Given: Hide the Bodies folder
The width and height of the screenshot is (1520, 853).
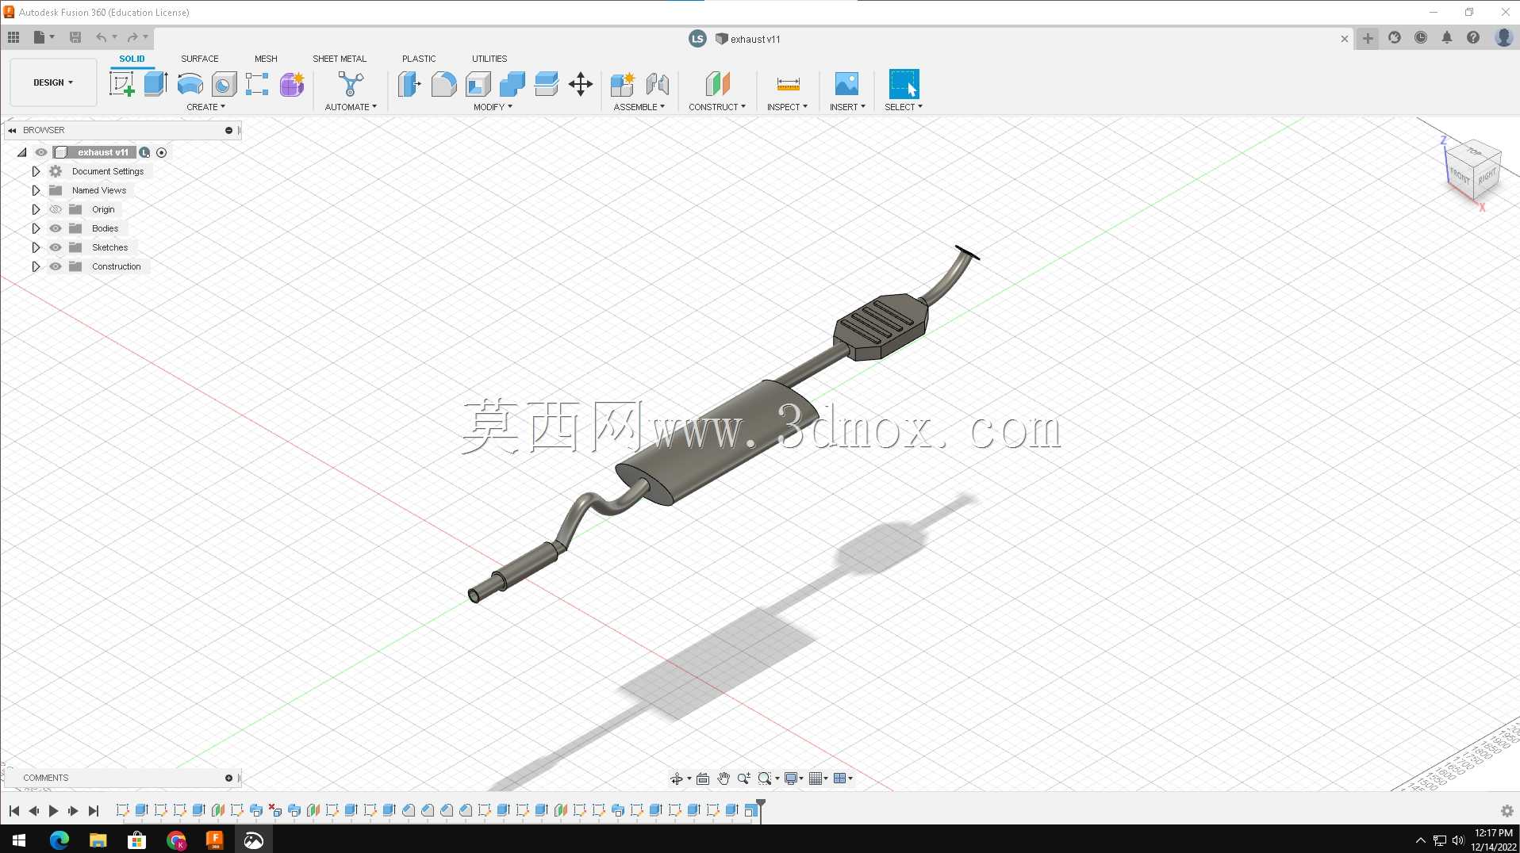Looking at the screenshot, I should 56,228.
